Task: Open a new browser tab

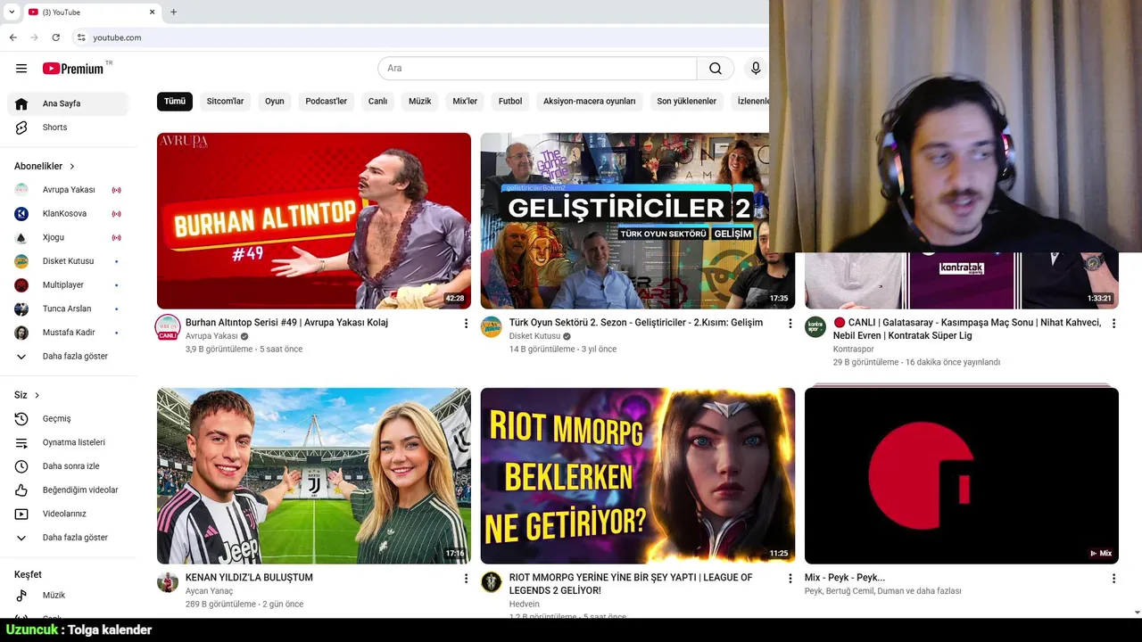Action: (x=173, y=12)
